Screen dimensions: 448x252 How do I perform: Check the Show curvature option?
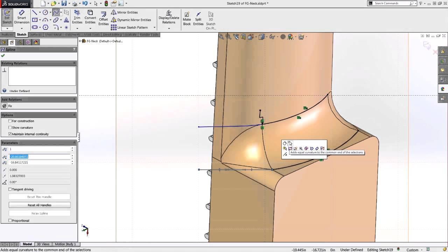10,127
